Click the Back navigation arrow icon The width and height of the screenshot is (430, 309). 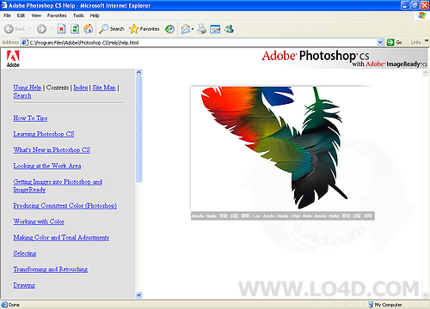pyautogui.click(x=9, y=29)
